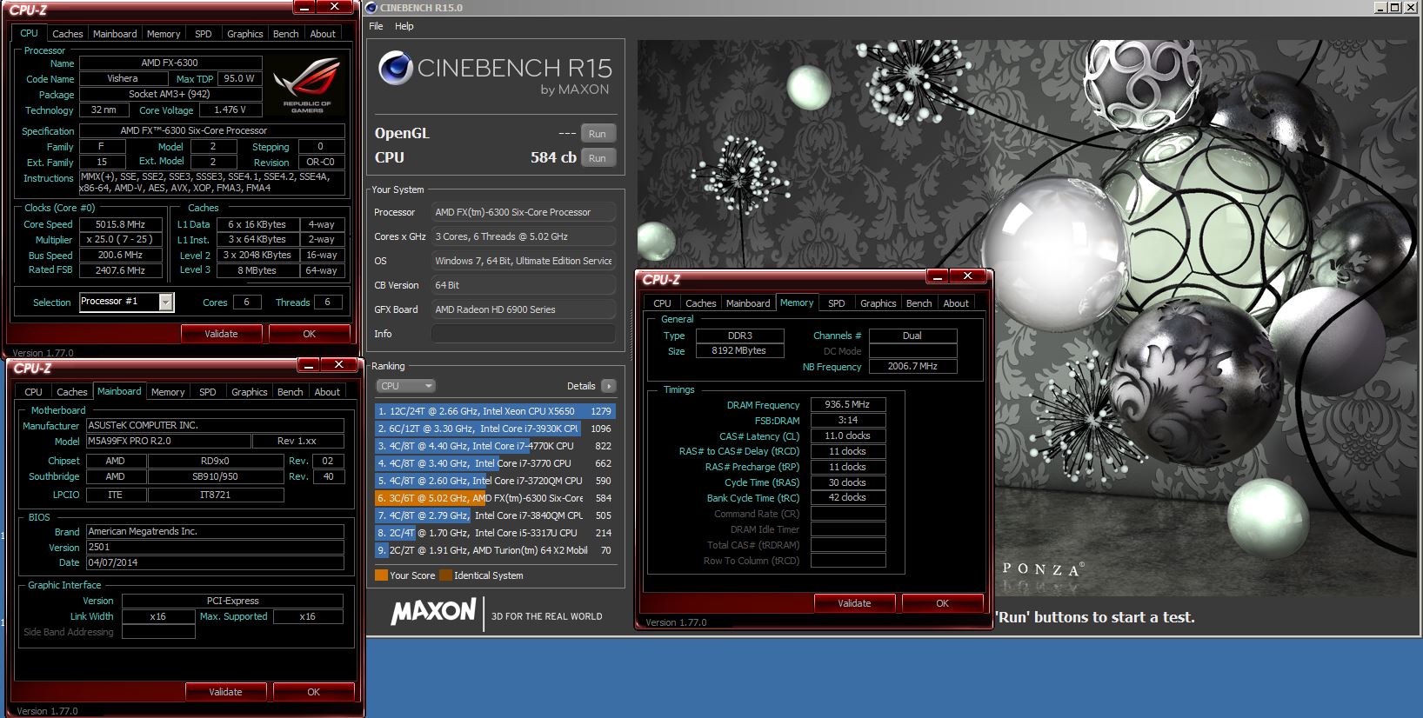Open Bench tab in Memory CPU-Z window
The width and height of the screenshot is (1423, 718).
point(919,303)
